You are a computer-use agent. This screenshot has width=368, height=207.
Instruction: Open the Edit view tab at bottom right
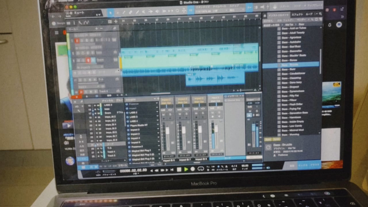pyautogui.click(x=292, y=166)
